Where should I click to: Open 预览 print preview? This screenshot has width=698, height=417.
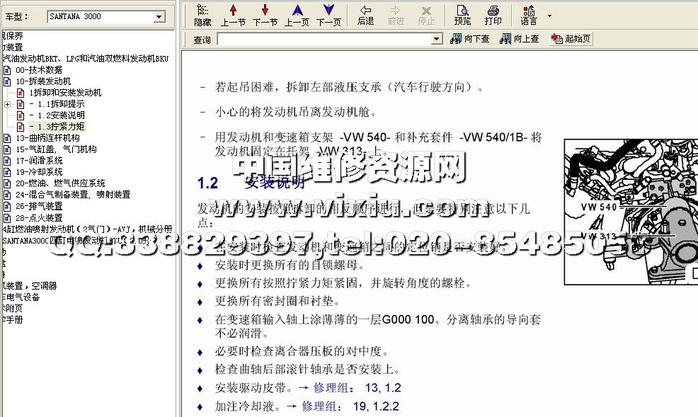[462, 14]
